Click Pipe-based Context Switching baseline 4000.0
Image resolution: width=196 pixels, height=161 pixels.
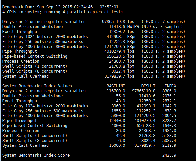tap(118, 126)
